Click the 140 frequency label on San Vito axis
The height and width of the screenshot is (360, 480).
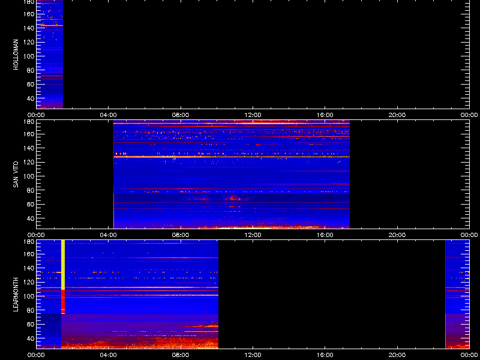29,148
